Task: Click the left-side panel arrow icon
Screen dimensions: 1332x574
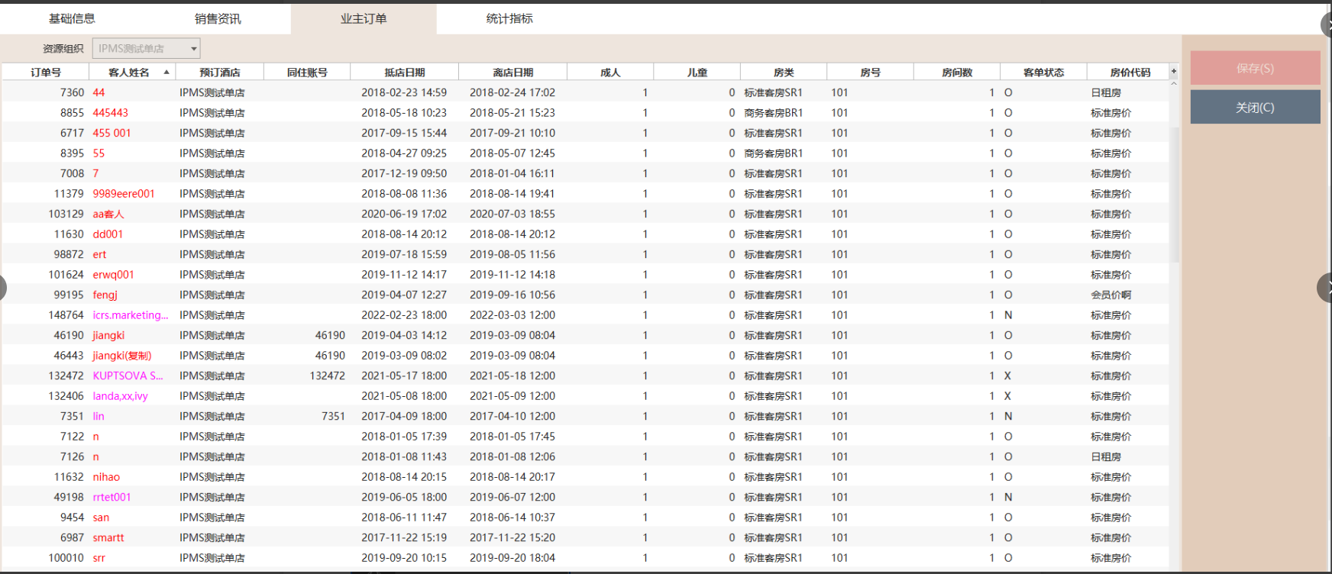Action: [x=3, y=288]
